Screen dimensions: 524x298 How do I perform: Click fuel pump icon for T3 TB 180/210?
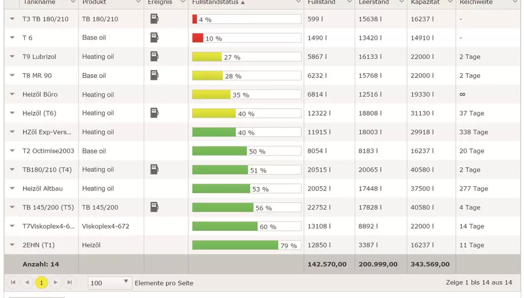coord(154,19)
